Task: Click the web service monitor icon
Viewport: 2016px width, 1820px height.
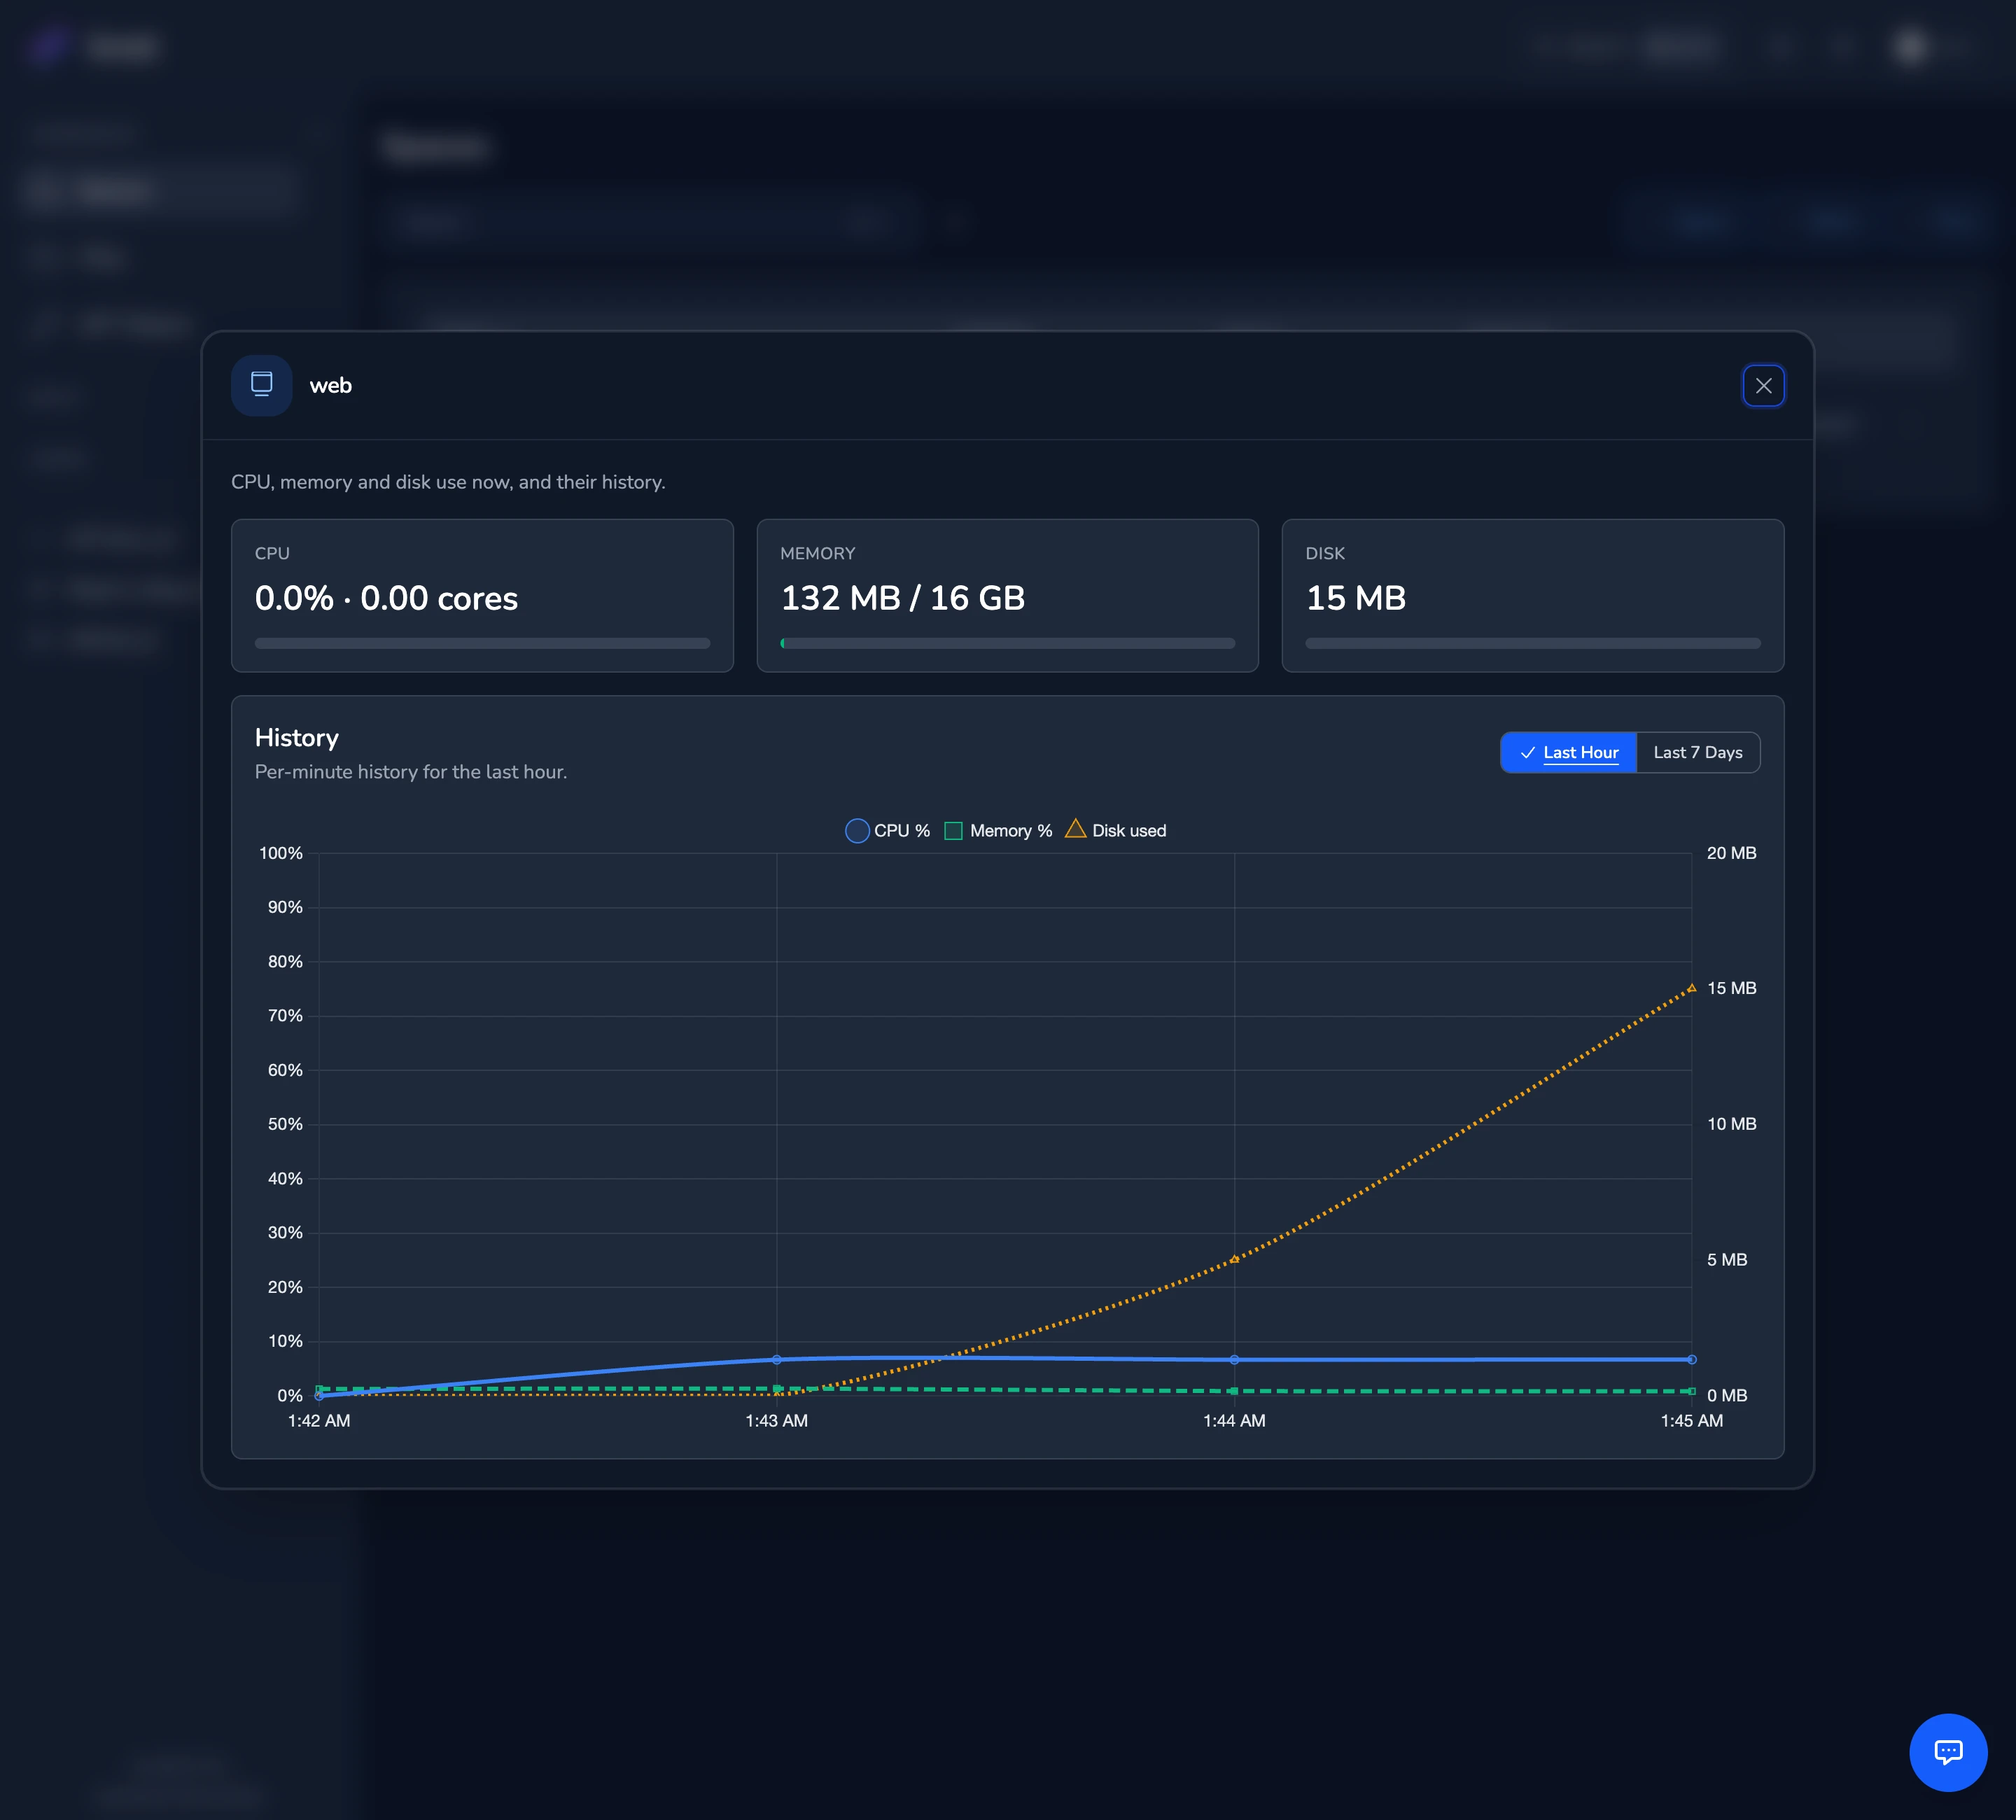Action: (262, 385)
